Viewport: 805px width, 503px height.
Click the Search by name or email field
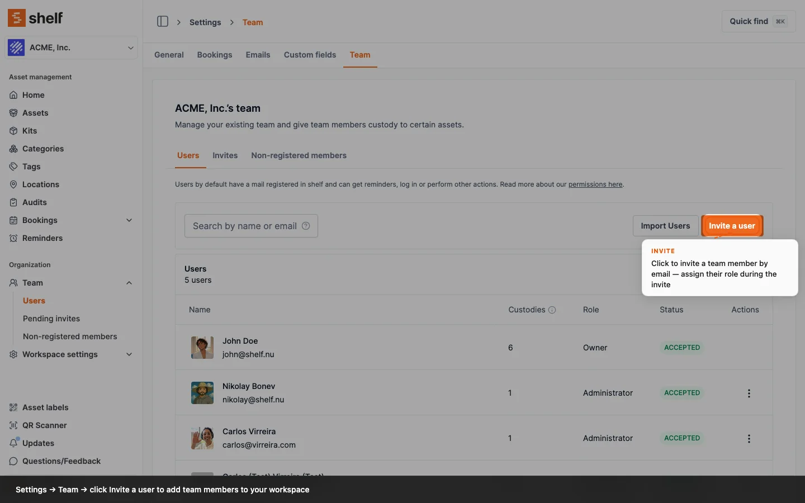[245, 226]
